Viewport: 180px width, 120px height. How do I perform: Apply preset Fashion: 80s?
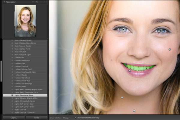tap(25, 58)
